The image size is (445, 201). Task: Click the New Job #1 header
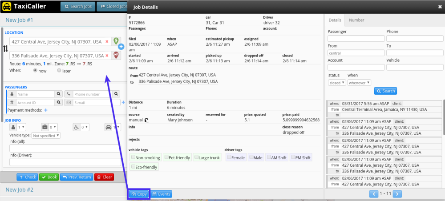point(64,20)
